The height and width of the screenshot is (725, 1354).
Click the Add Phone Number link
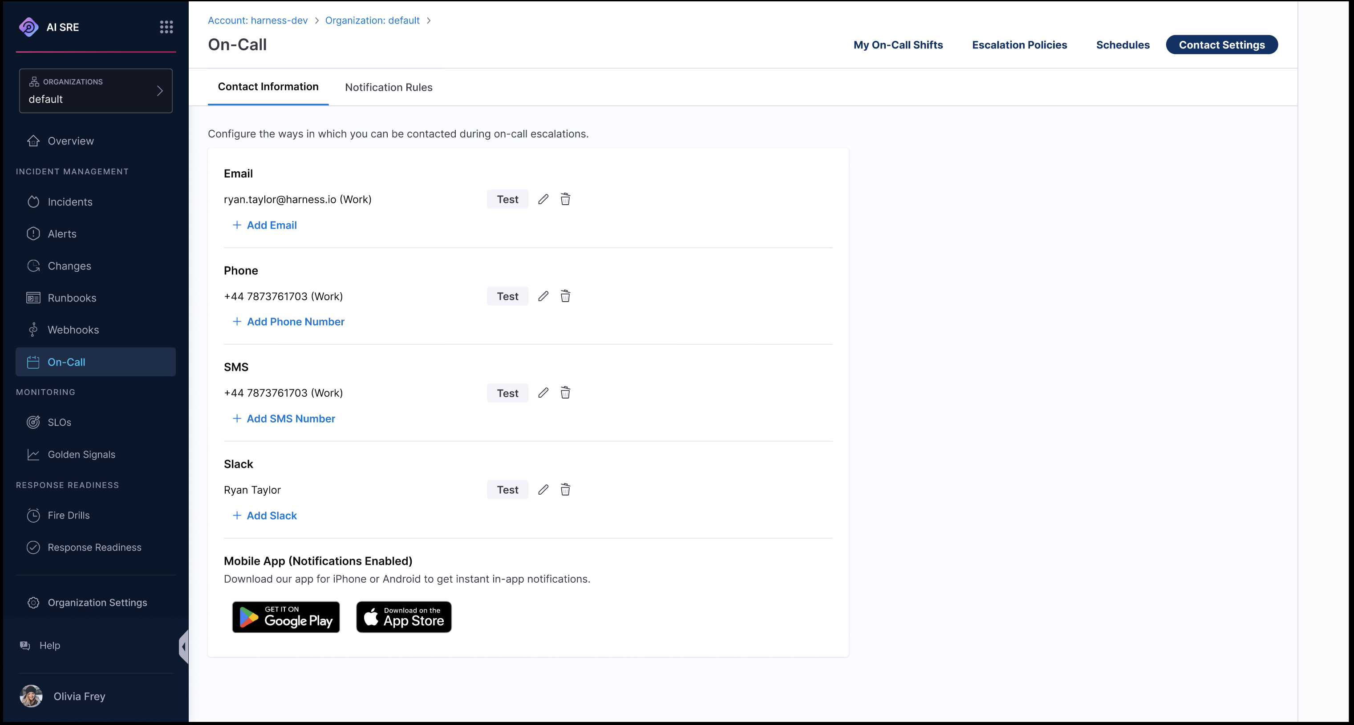coord(296,322)
